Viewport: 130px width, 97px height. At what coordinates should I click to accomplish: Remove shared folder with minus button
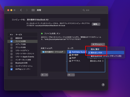click(46, 75)
